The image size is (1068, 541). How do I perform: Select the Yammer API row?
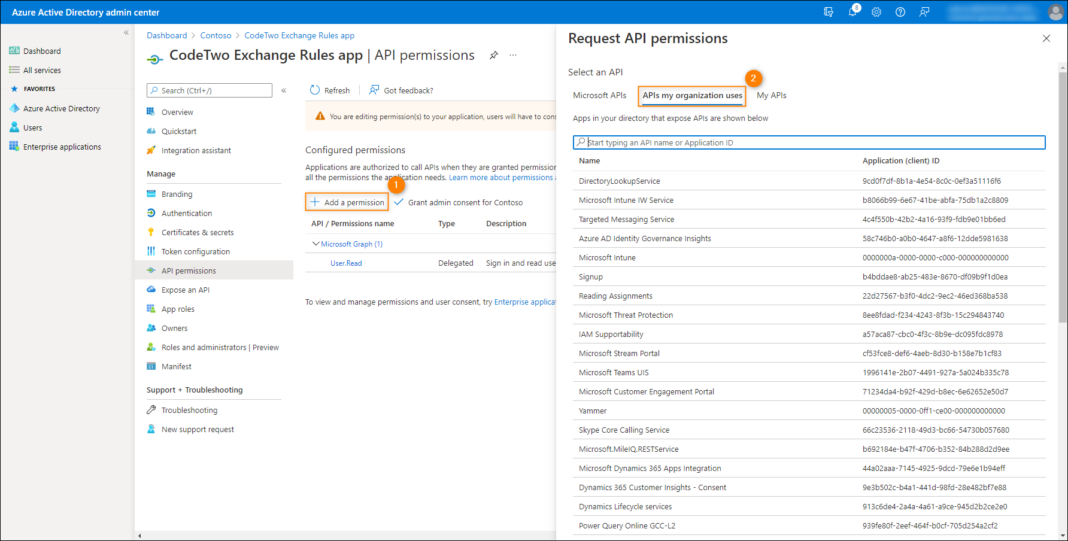tap(809, 411)
